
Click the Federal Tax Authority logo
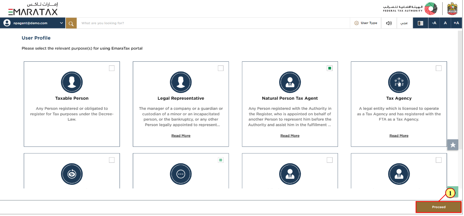click(410, 8)
